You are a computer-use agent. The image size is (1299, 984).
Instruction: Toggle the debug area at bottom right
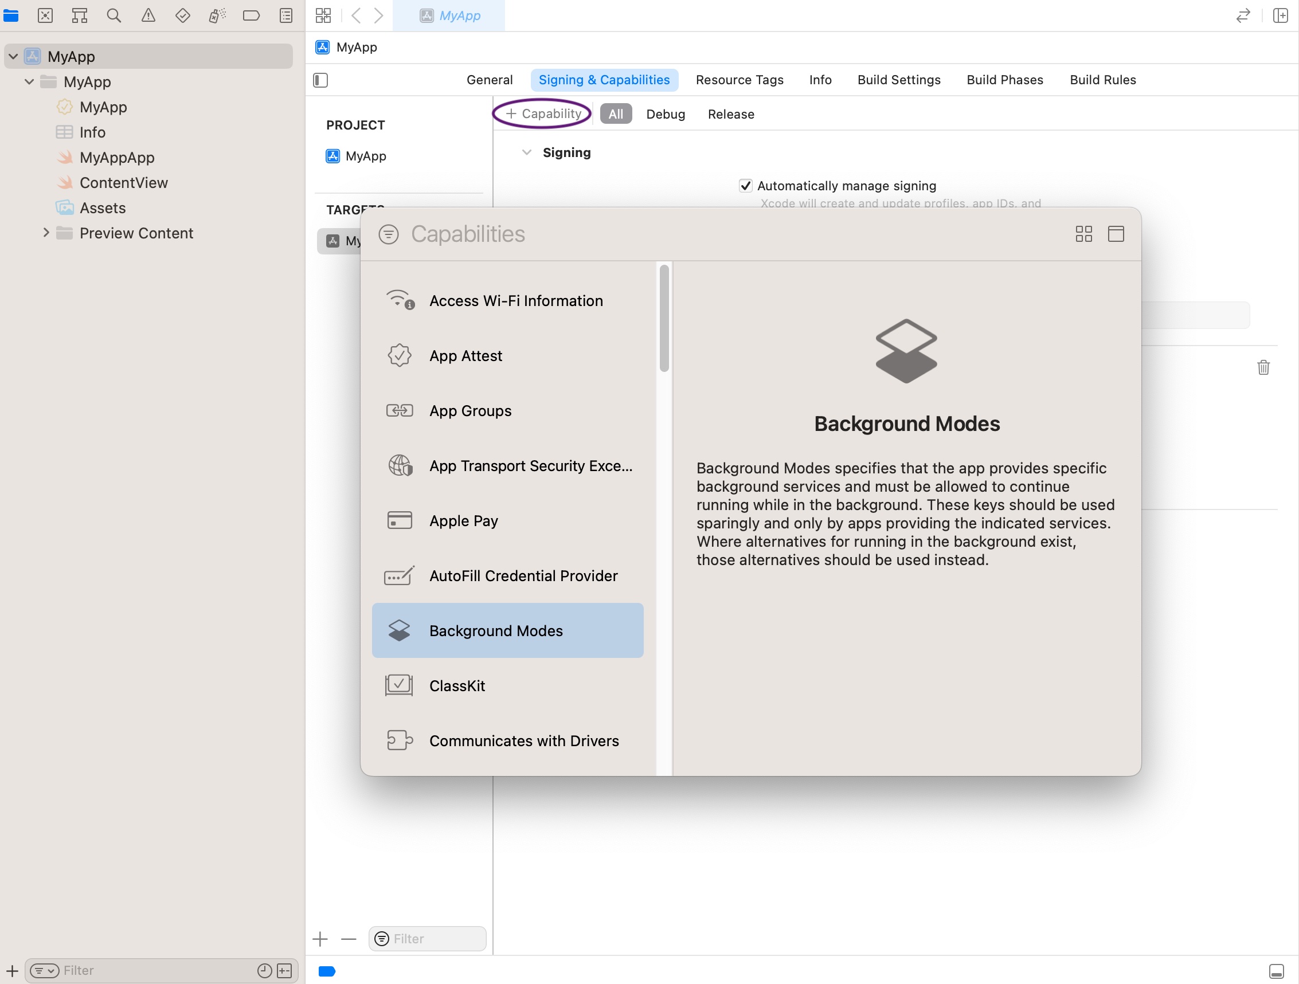[1276, 971]
